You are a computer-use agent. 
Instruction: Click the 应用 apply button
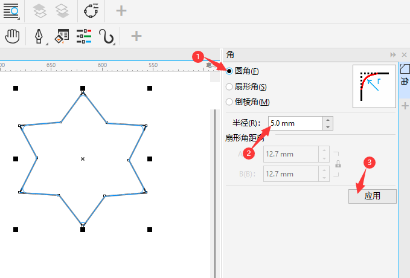click(x=373, y=196)
